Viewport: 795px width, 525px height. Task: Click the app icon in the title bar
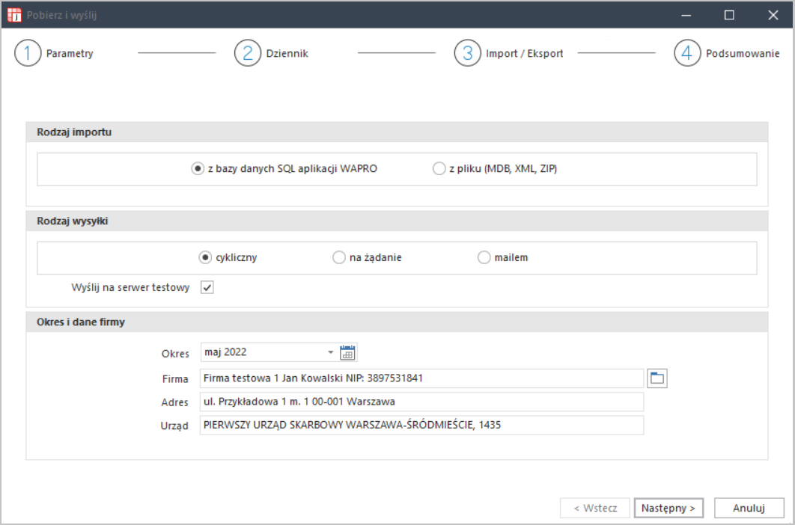click(x=14, y=14)
